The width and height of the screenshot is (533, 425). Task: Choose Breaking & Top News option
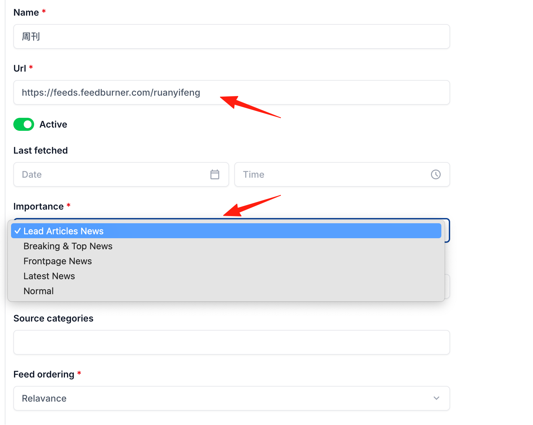[226, 246]
